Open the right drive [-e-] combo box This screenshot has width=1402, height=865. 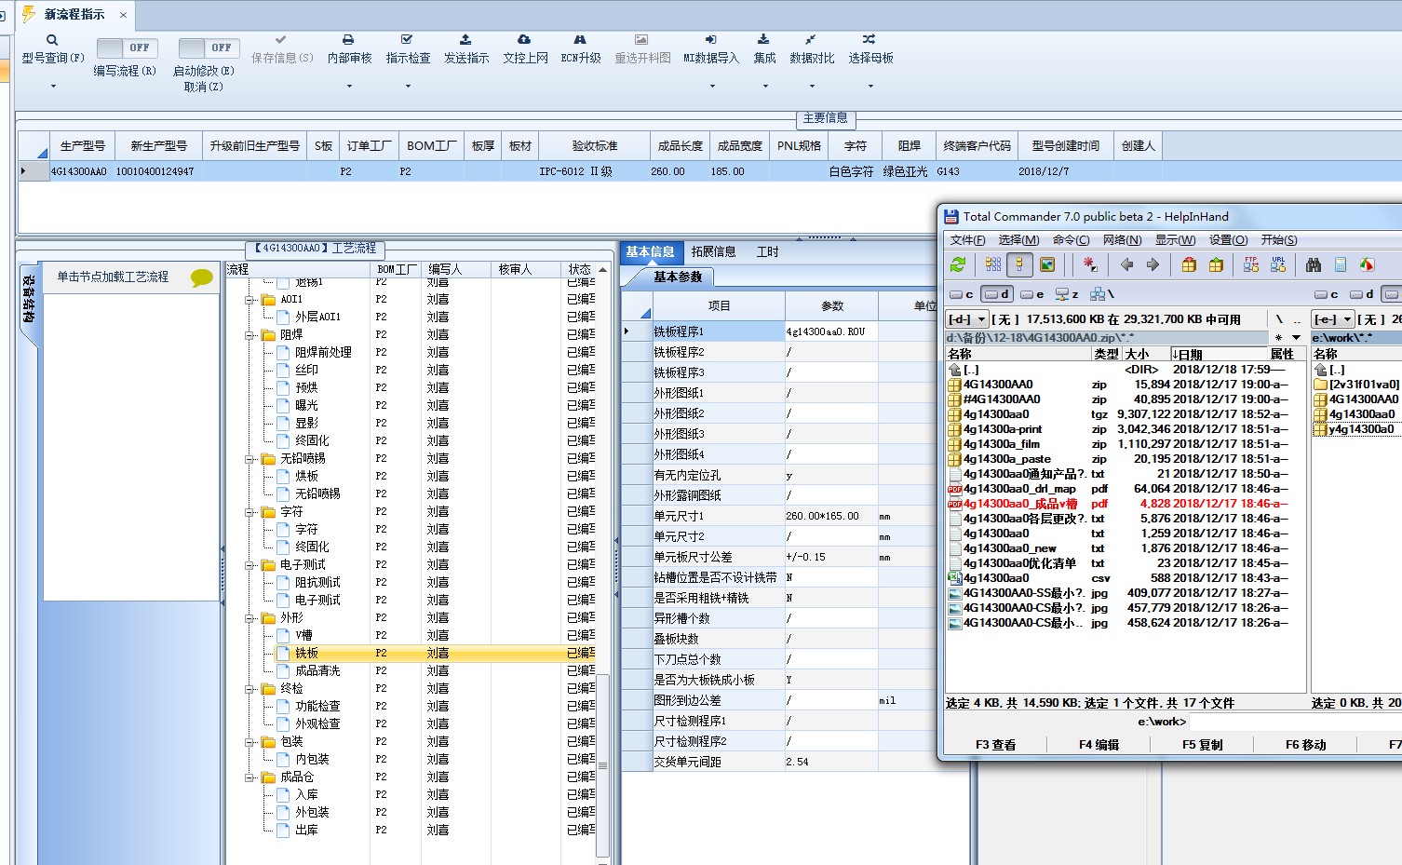pos(1333,319)
